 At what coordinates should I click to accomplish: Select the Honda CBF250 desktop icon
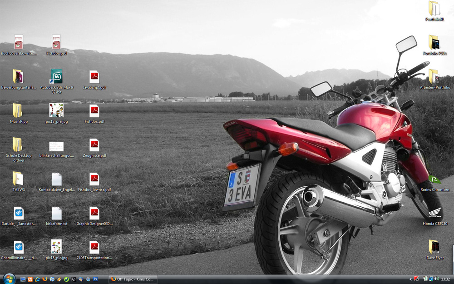point(434,213)
